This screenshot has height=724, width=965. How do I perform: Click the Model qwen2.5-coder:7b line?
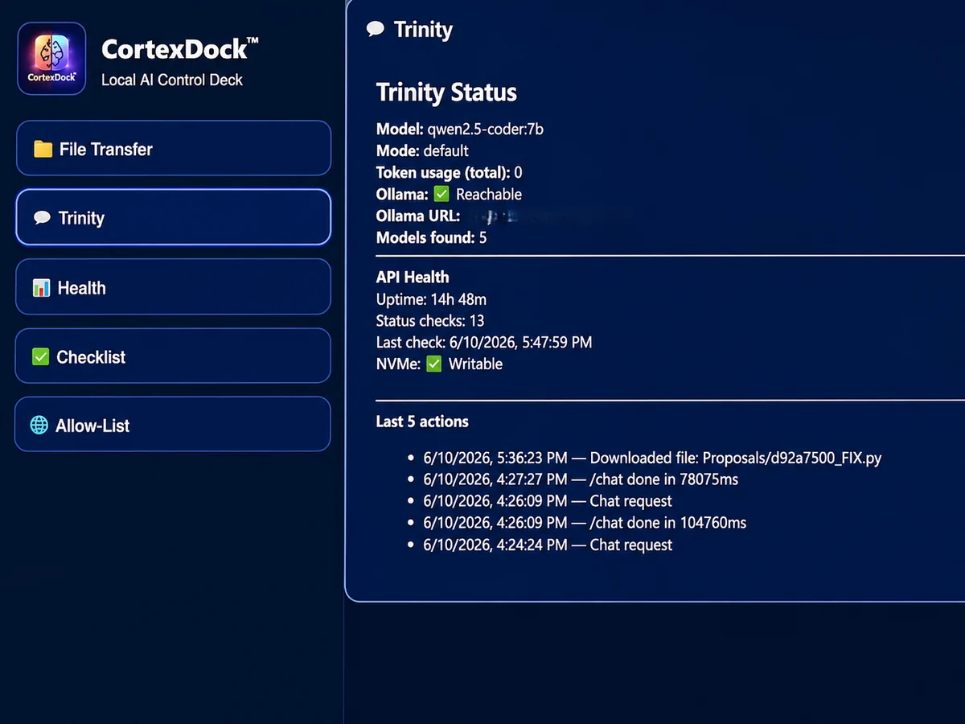[x=460, y=129]
